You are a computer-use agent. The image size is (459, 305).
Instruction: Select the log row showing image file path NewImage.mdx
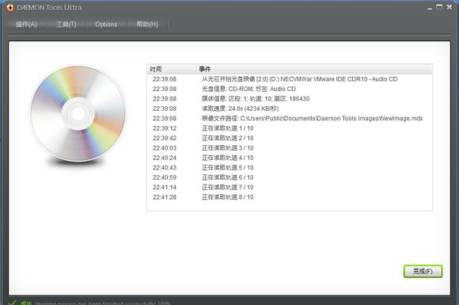click(x=290, y=118)
